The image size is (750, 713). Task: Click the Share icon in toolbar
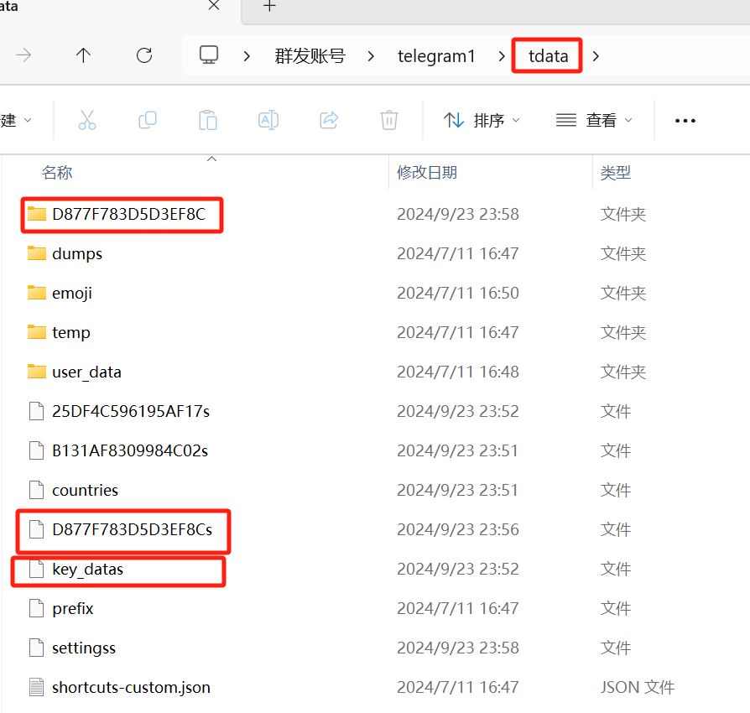pyautogui.click(x=329, y=120)
